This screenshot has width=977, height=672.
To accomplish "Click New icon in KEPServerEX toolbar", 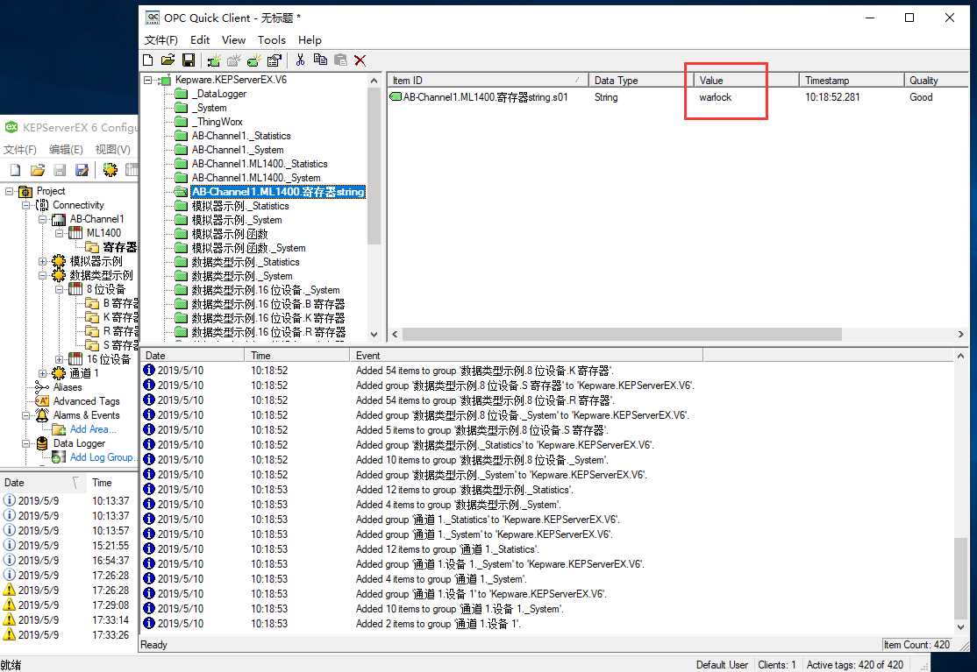I will 16,170.
